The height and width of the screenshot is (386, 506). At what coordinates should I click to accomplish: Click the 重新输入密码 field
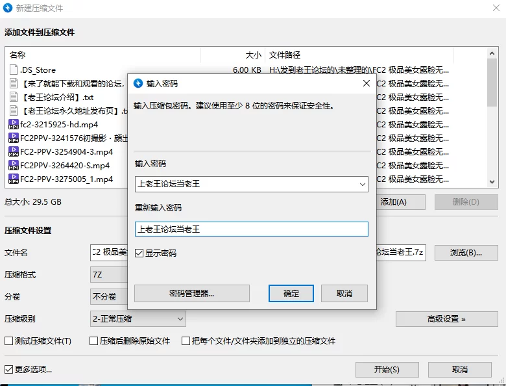[252, 229]
